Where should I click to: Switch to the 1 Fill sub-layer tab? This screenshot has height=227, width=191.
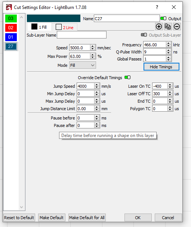39,27
